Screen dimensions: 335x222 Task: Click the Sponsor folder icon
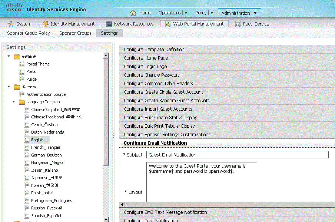tap(17, 87)
